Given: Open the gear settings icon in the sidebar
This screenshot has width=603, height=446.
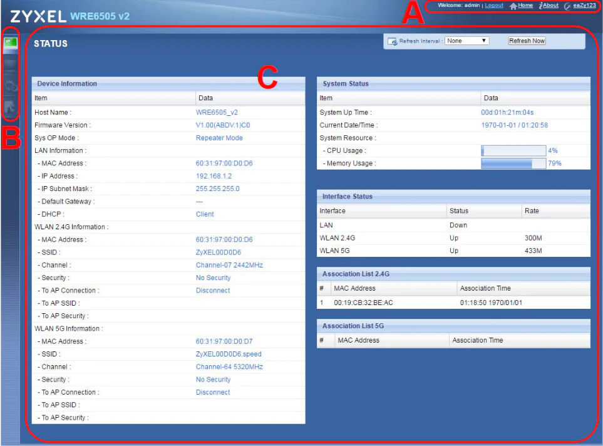Looking at the screenshot, I should [x=10, y=87].
